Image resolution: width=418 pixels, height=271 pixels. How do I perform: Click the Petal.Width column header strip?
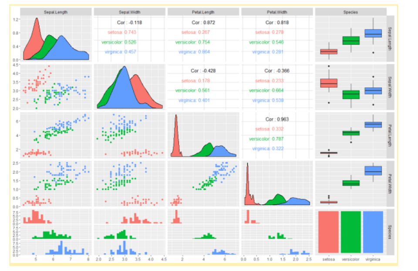(276, 11)
